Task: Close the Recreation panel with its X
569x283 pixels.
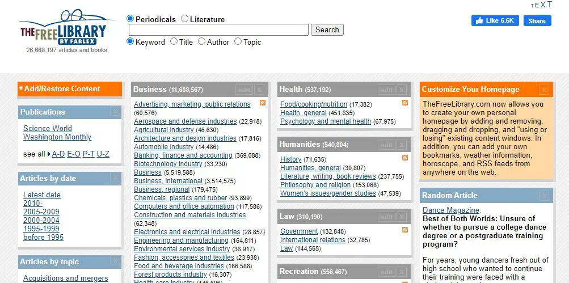Action: (x=401, y=272)
